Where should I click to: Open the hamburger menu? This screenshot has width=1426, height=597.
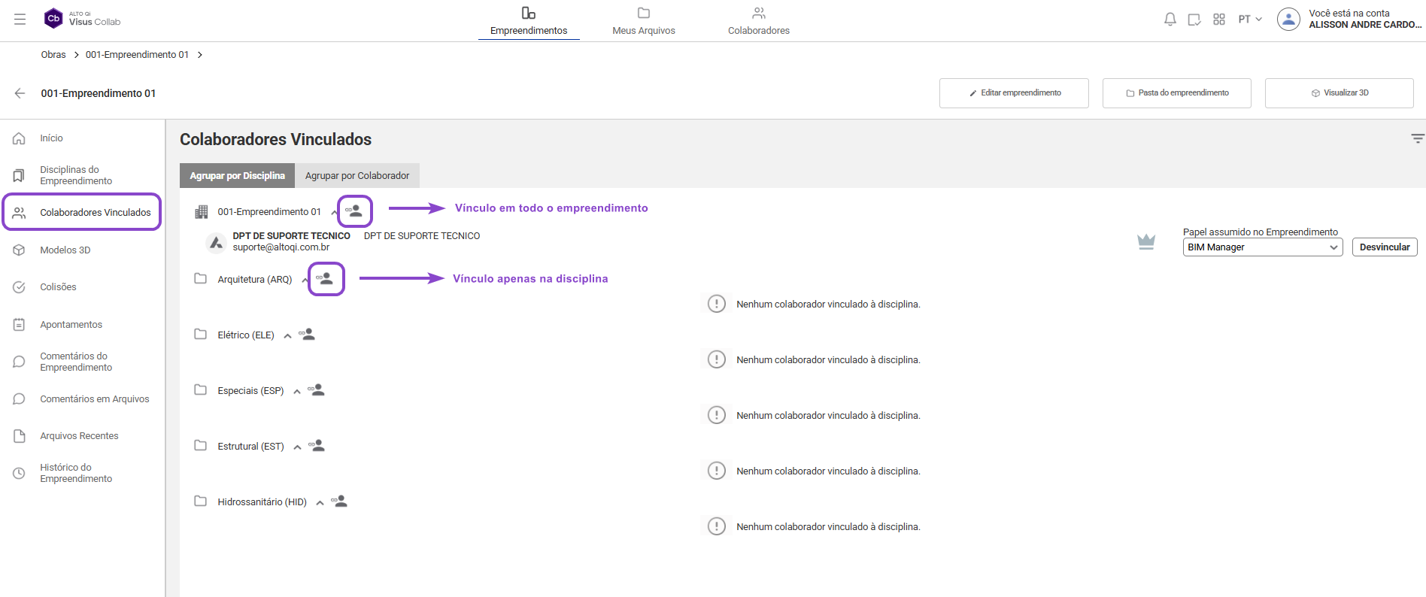[20, 20]
